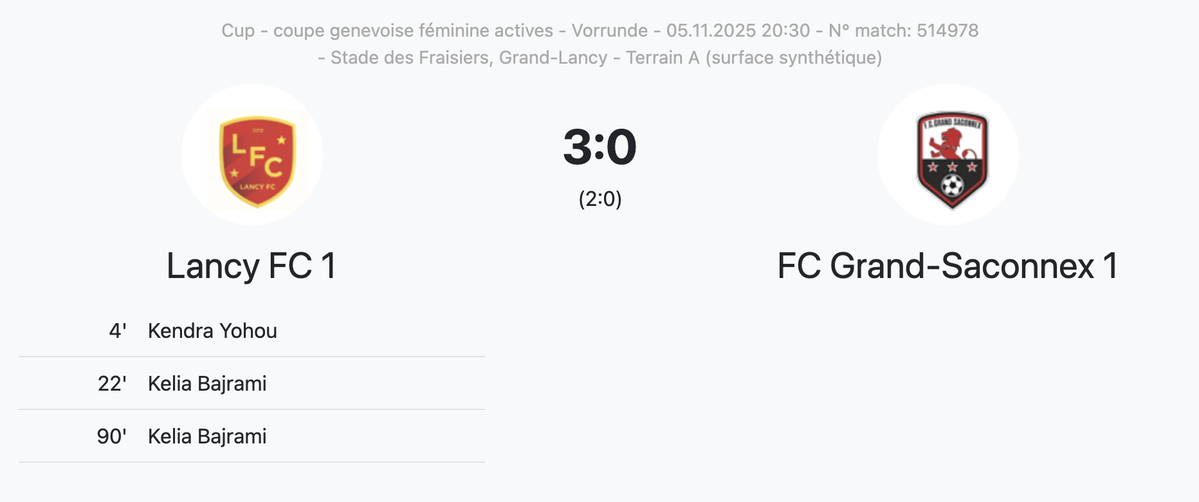
Task: Select Kelia Bajrami's 22nd-minute goal name
Action: coord(207,384)
